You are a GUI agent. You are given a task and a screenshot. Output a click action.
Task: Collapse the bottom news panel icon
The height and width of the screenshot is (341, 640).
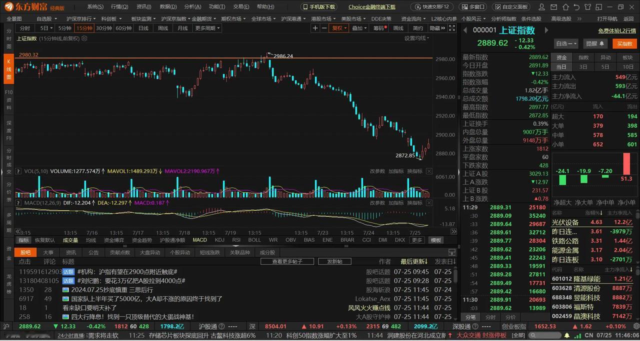(452, 252)
